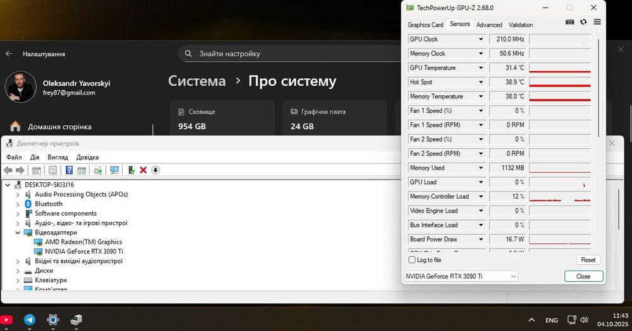
Task: Expand the Software components node
Action: pyautogui.click(x=18, y=214)
